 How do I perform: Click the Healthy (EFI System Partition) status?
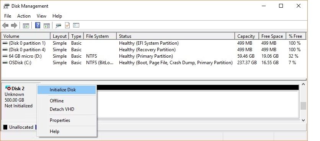click(x=149, y=43)
